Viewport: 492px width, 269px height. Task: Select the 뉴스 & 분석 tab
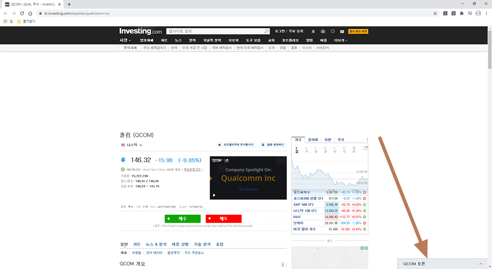coord(156,244)
